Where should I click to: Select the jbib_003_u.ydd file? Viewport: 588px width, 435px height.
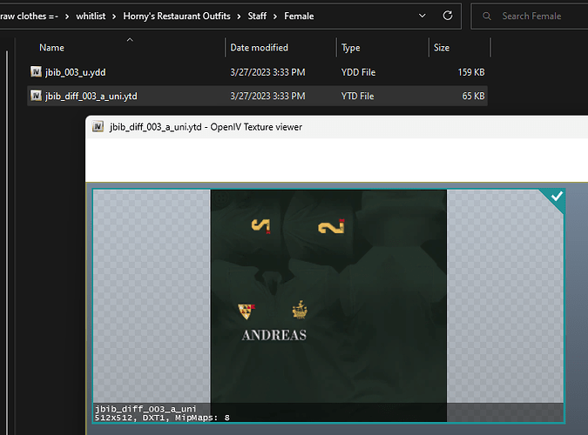257,72
